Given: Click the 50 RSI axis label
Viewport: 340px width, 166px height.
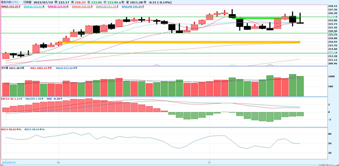Looking at the screenshot, I should tap(330, 143).
